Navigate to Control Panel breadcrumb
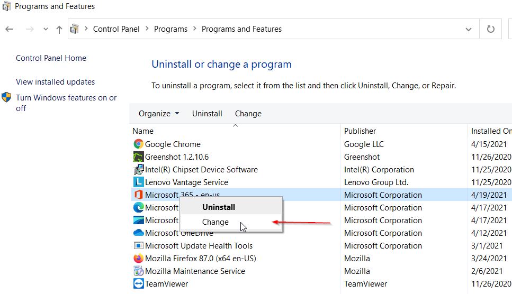The image size is (512, 294). (116, 29)
